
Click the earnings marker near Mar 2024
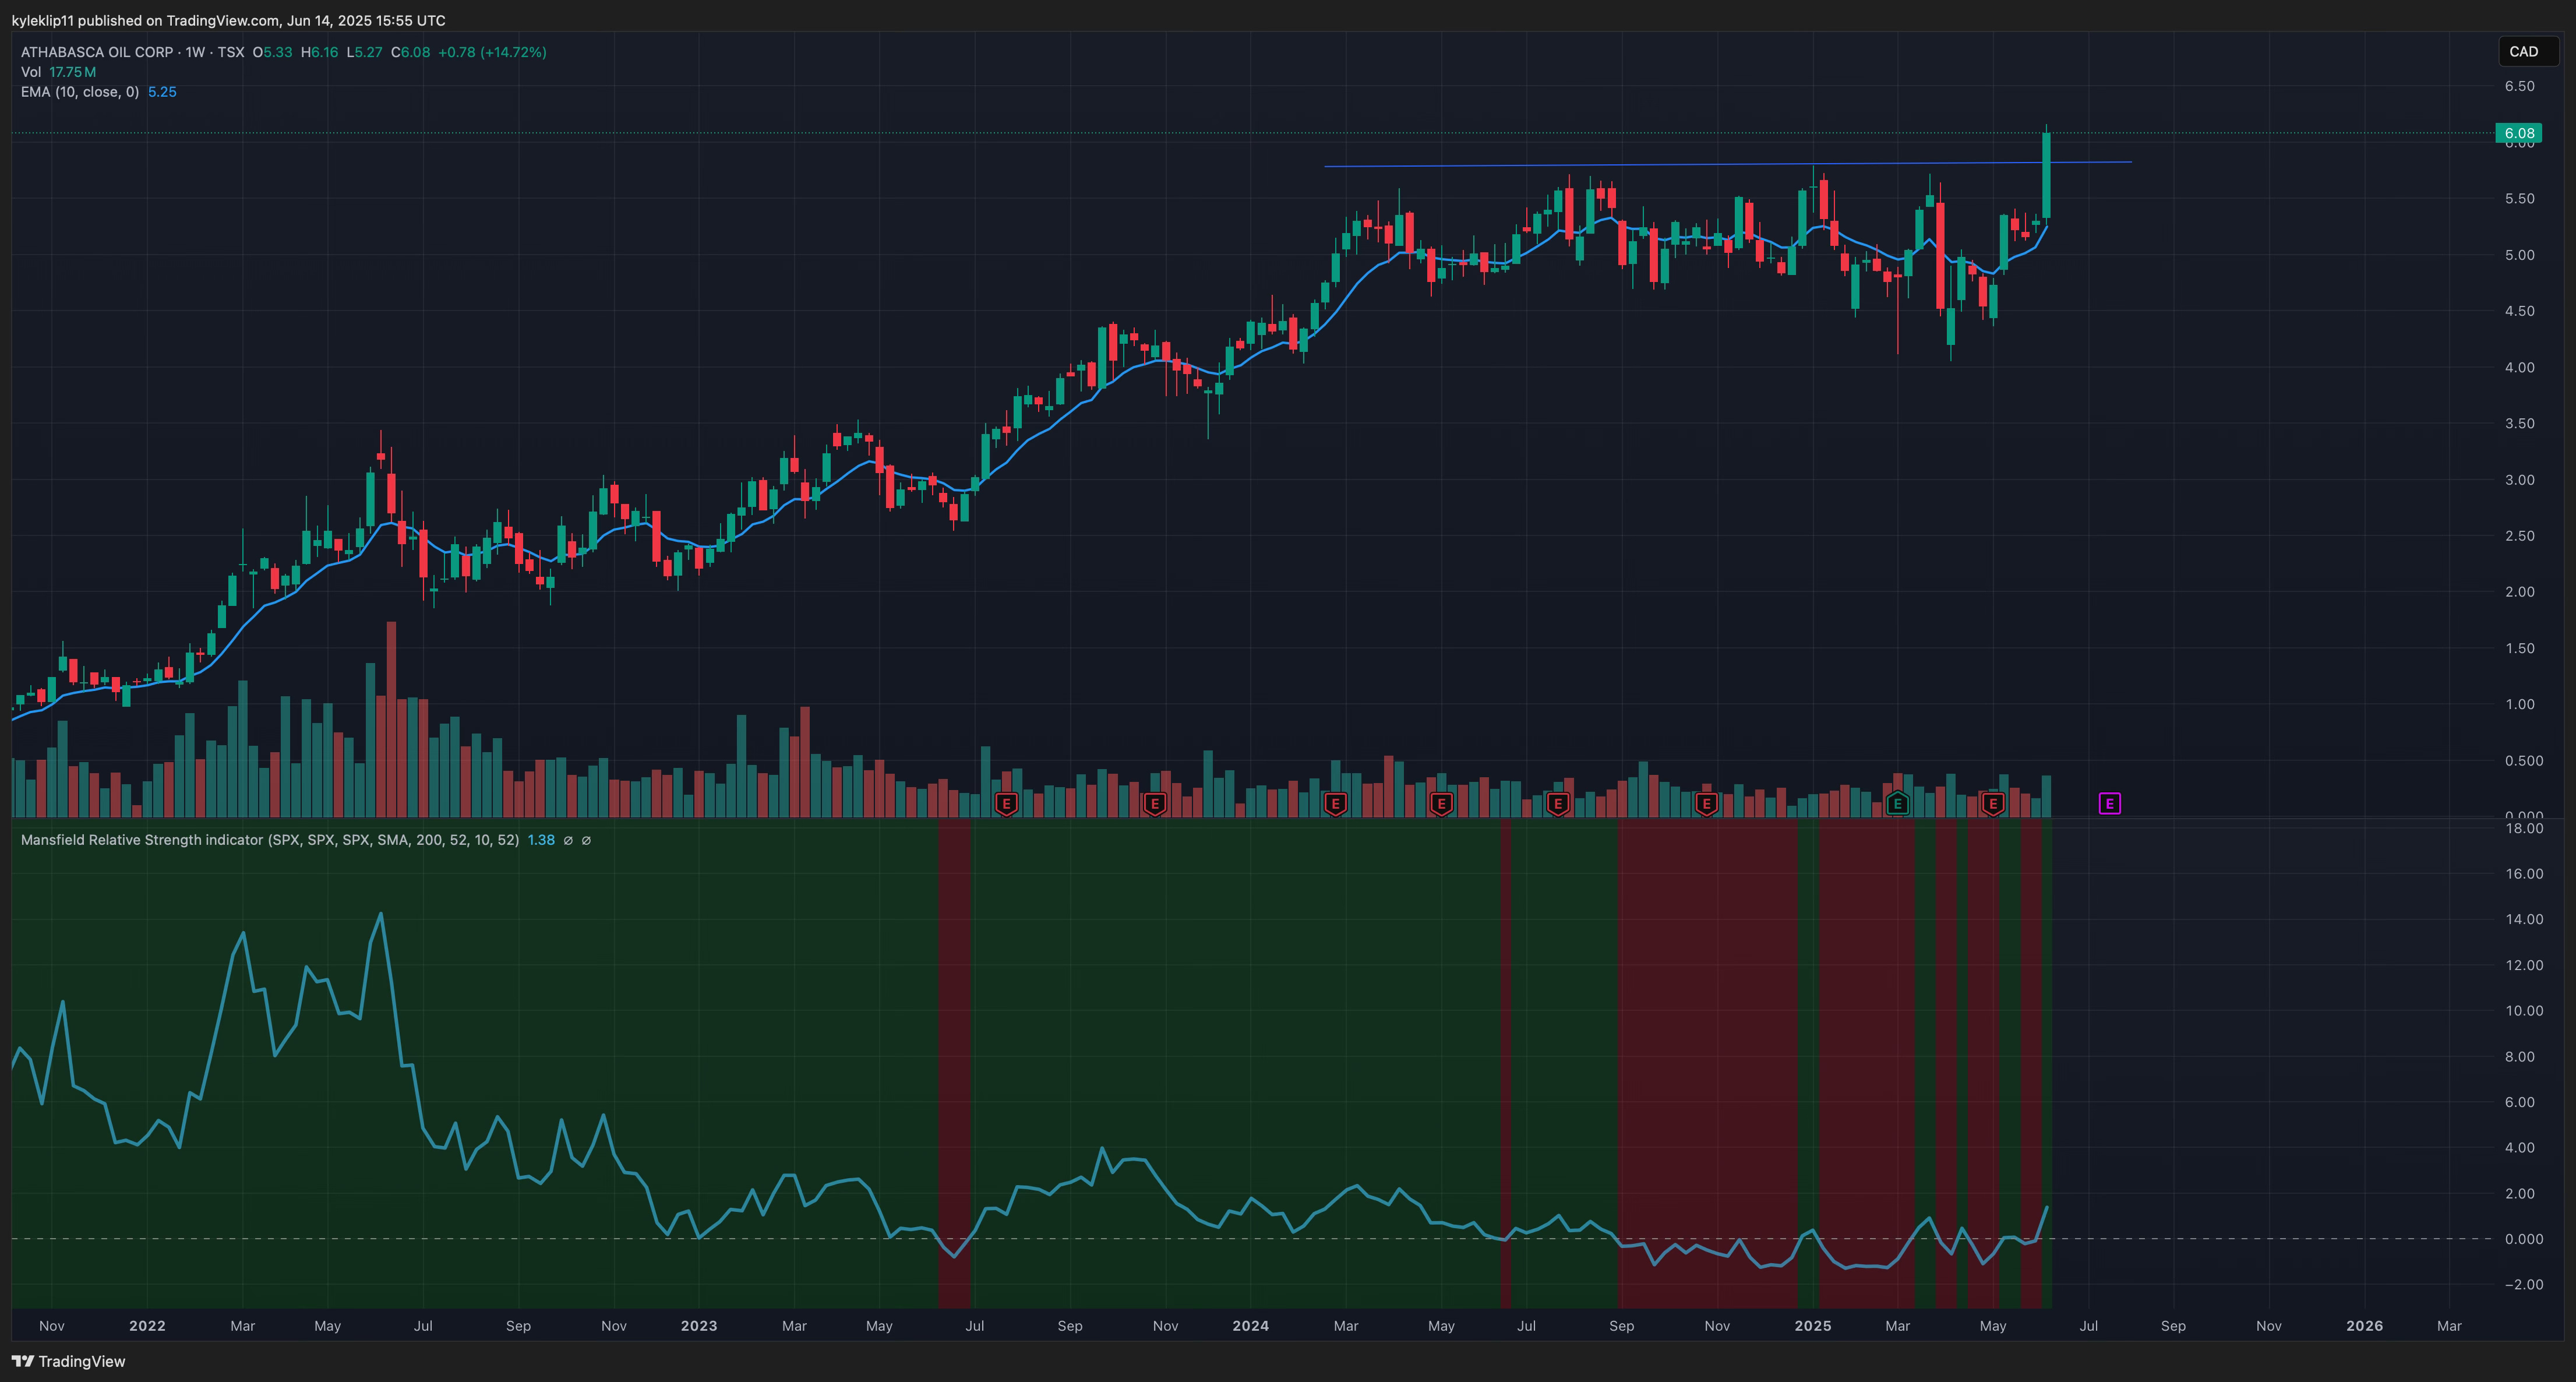click(1335, 803)
